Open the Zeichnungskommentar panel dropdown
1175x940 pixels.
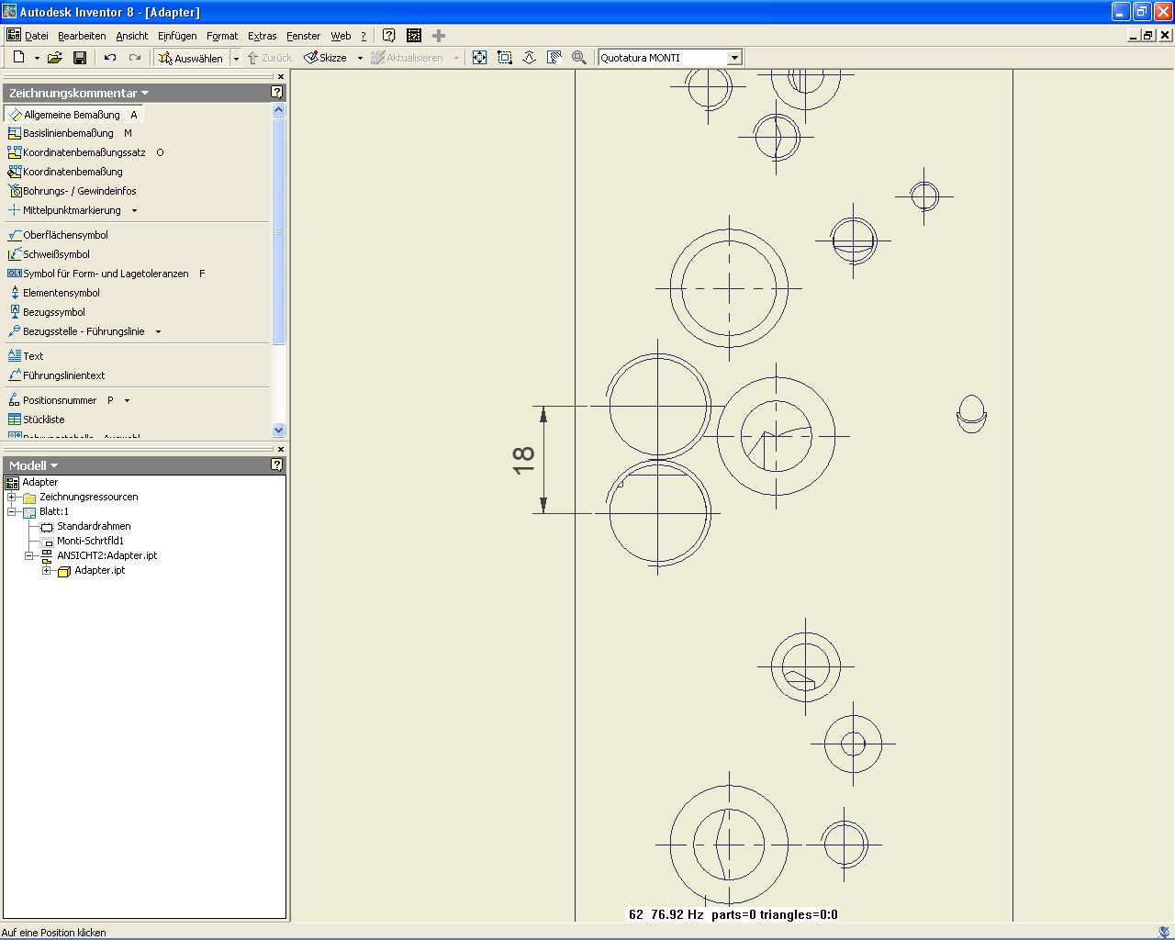click(145, 93)
